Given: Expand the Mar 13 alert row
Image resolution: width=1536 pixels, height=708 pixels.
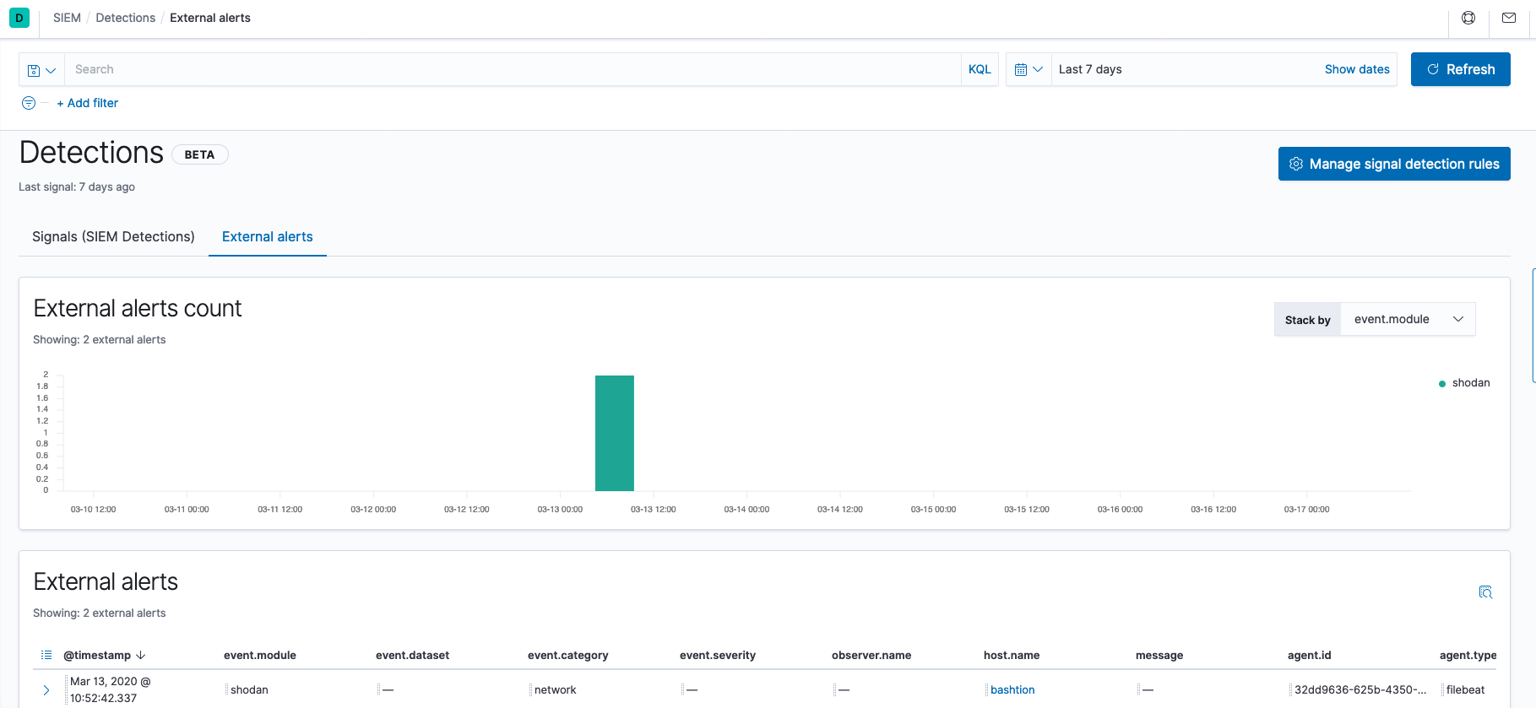Looking at the screenshot, I should tap(46, 690).
